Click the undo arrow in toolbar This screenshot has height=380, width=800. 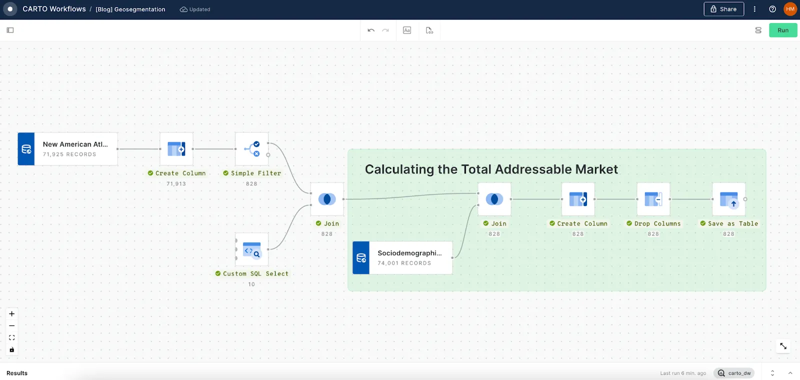coord(371,30)
